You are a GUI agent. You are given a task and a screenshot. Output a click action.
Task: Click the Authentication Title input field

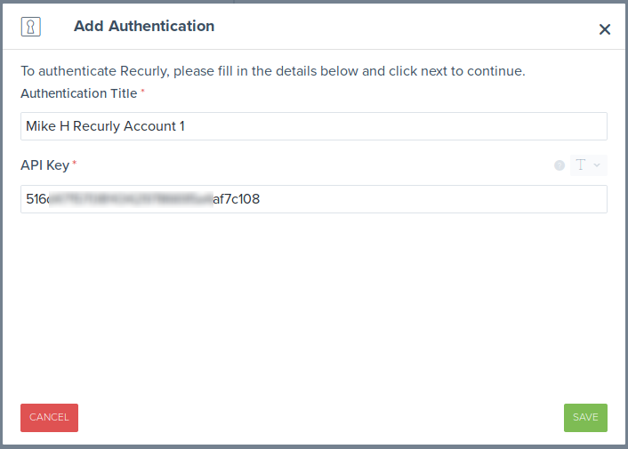pos(313,126)
